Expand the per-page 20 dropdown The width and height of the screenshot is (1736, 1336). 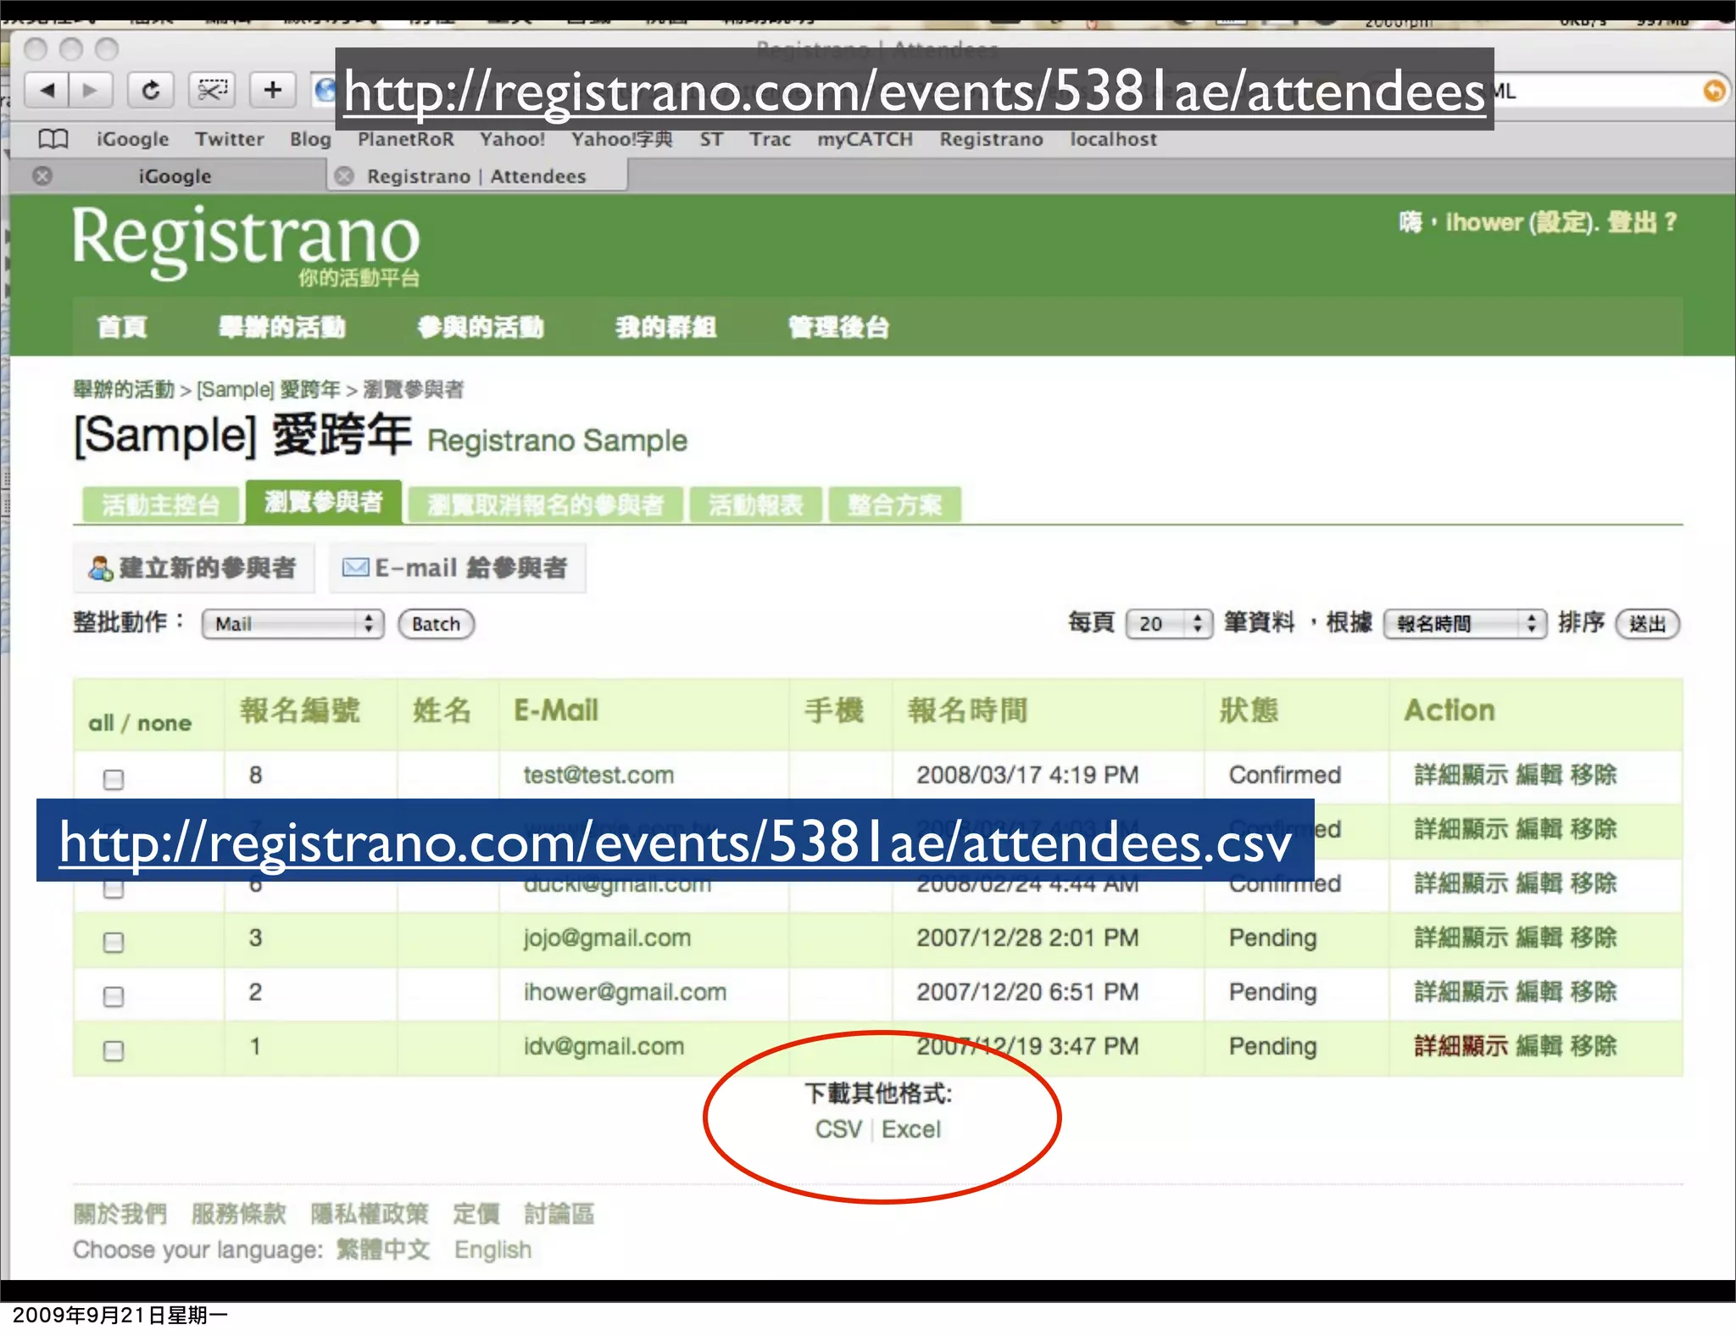1168,624
